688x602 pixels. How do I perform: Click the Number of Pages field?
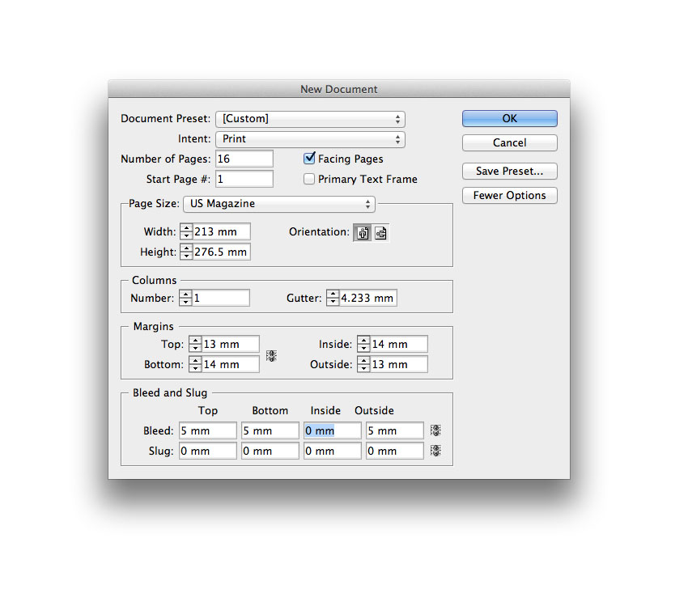click(x=244, y=159)
